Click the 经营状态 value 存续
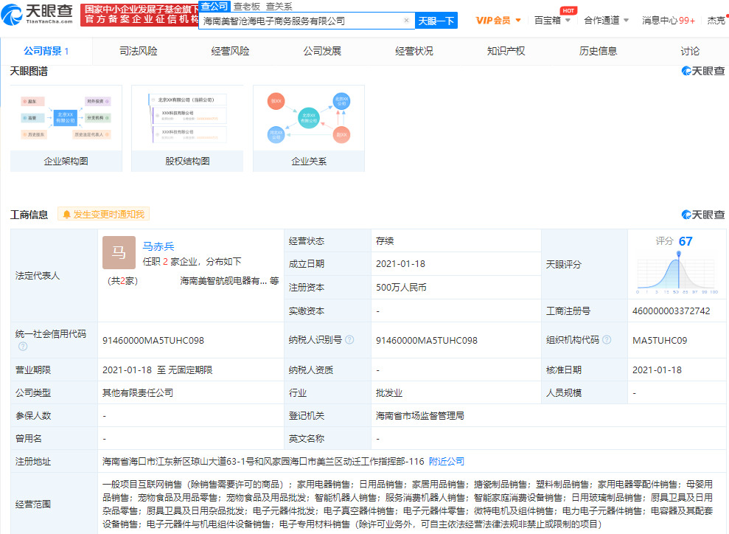This screenshot has width=729, height=534. point(385,241)
